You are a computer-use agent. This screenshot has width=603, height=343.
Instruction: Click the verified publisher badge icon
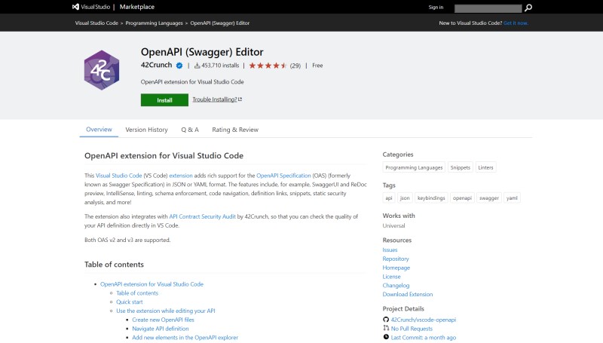[x=179, y=66]
